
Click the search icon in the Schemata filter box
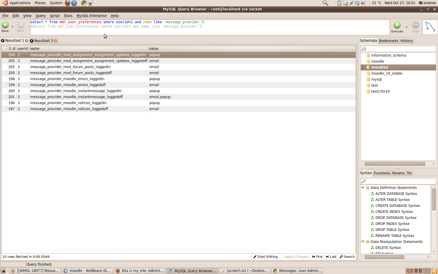364,49
